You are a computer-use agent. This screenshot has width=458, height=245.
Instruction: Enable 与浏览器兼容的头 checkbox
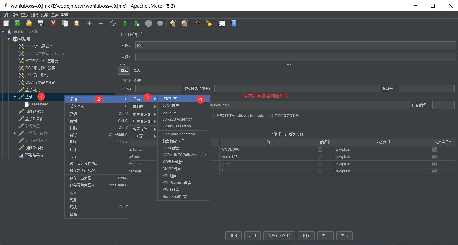(271, 116)
